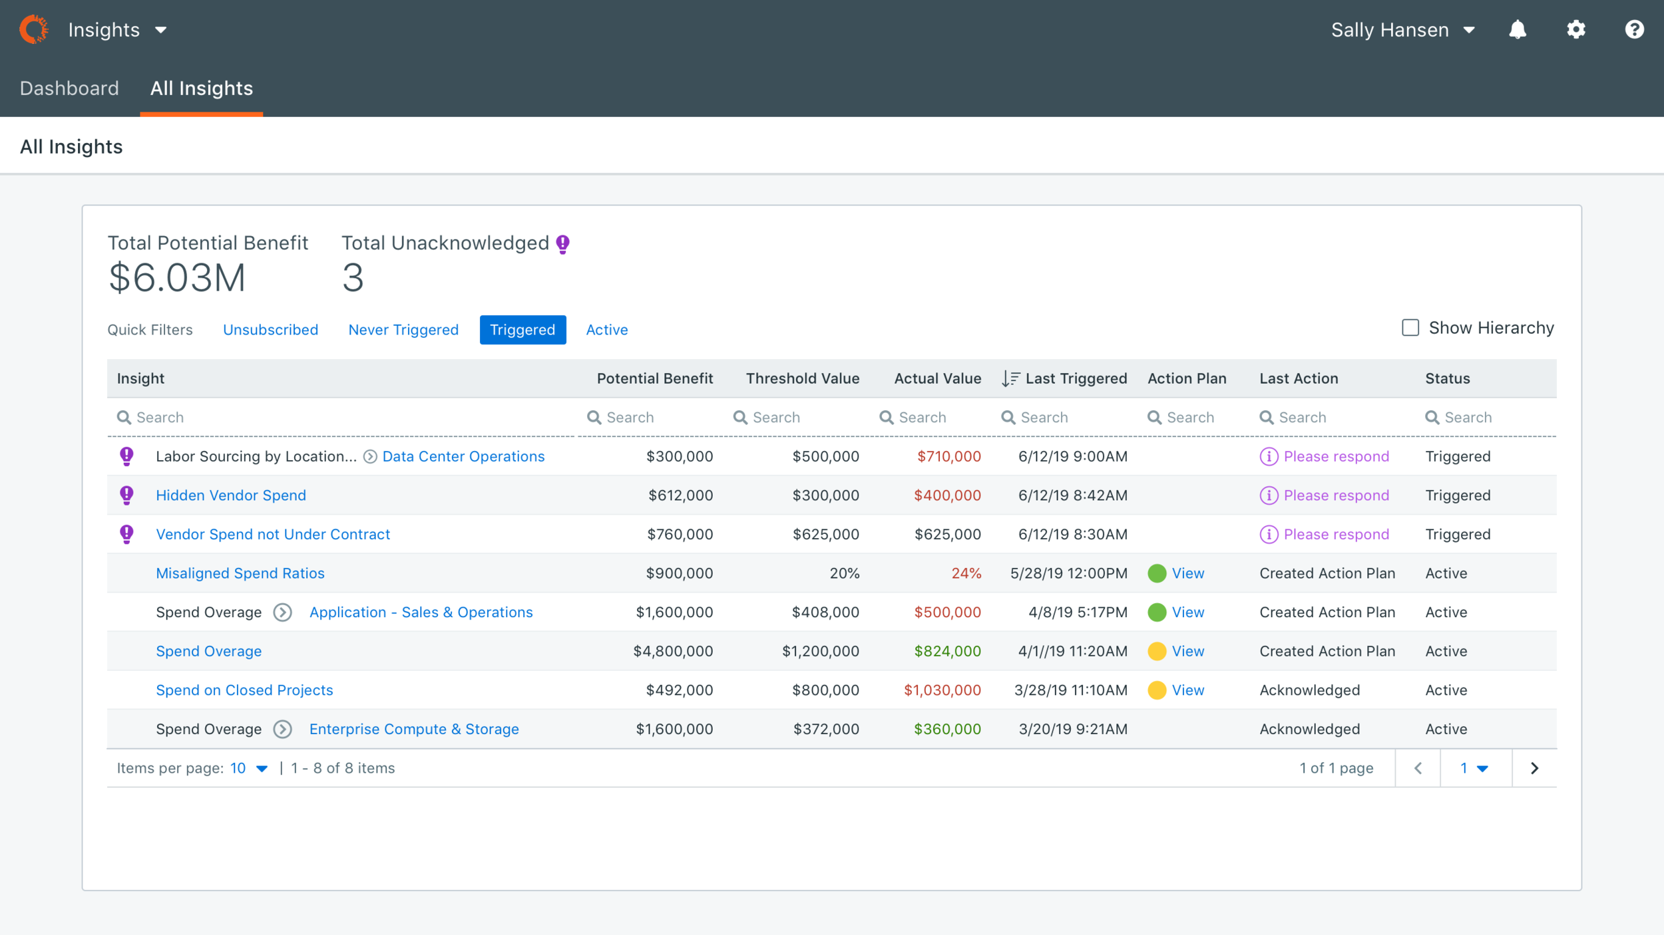Toggle the Triggered quick filter
Screen dimensions: 1664x935
pyautogui.click(x=522, y=330)
